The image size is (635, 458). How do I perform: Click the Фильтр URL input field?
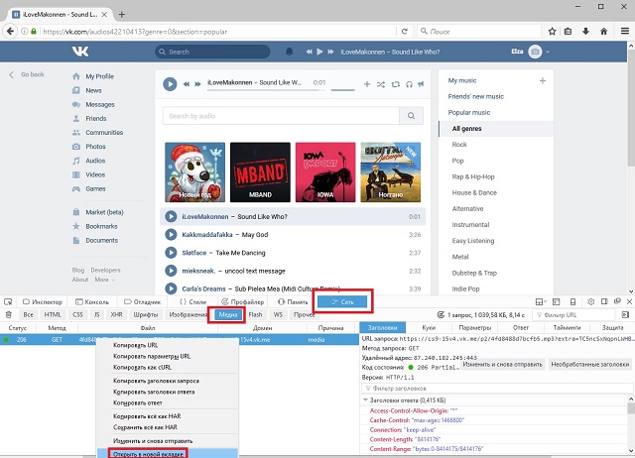coord(575,315)
